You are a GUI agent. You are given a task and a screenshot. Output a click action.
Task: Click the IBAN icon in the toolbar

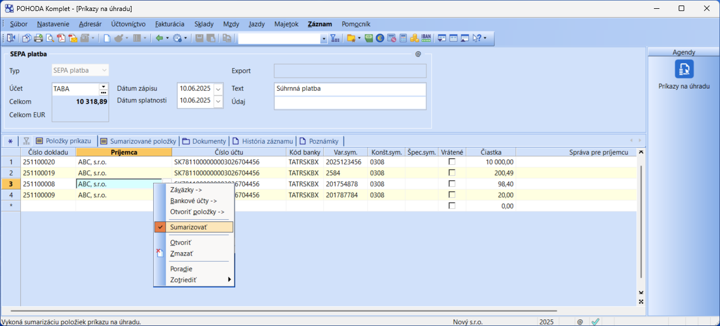tap(426, 38)
